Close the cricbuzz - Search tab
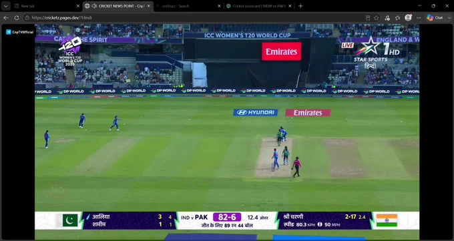This screenshot has height=241, width=454. point(219,6)
